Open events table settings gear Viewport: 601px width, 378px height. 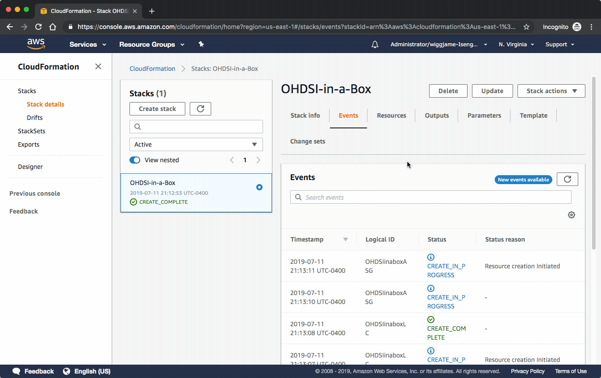(572, 215)
